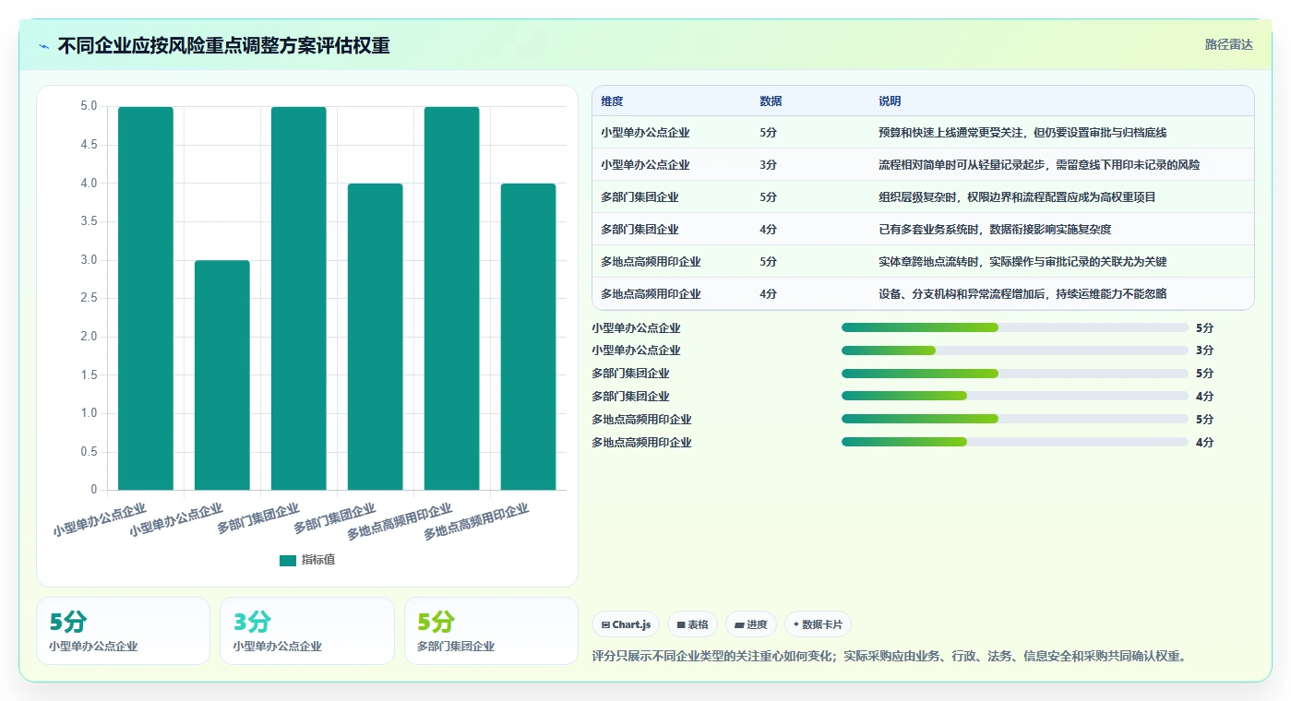The width and height of the screenshot is (1291, 701).
Task: Click the description beginning 流程相对简单时可从轻量记录起步
Action: coord(1039,165)
